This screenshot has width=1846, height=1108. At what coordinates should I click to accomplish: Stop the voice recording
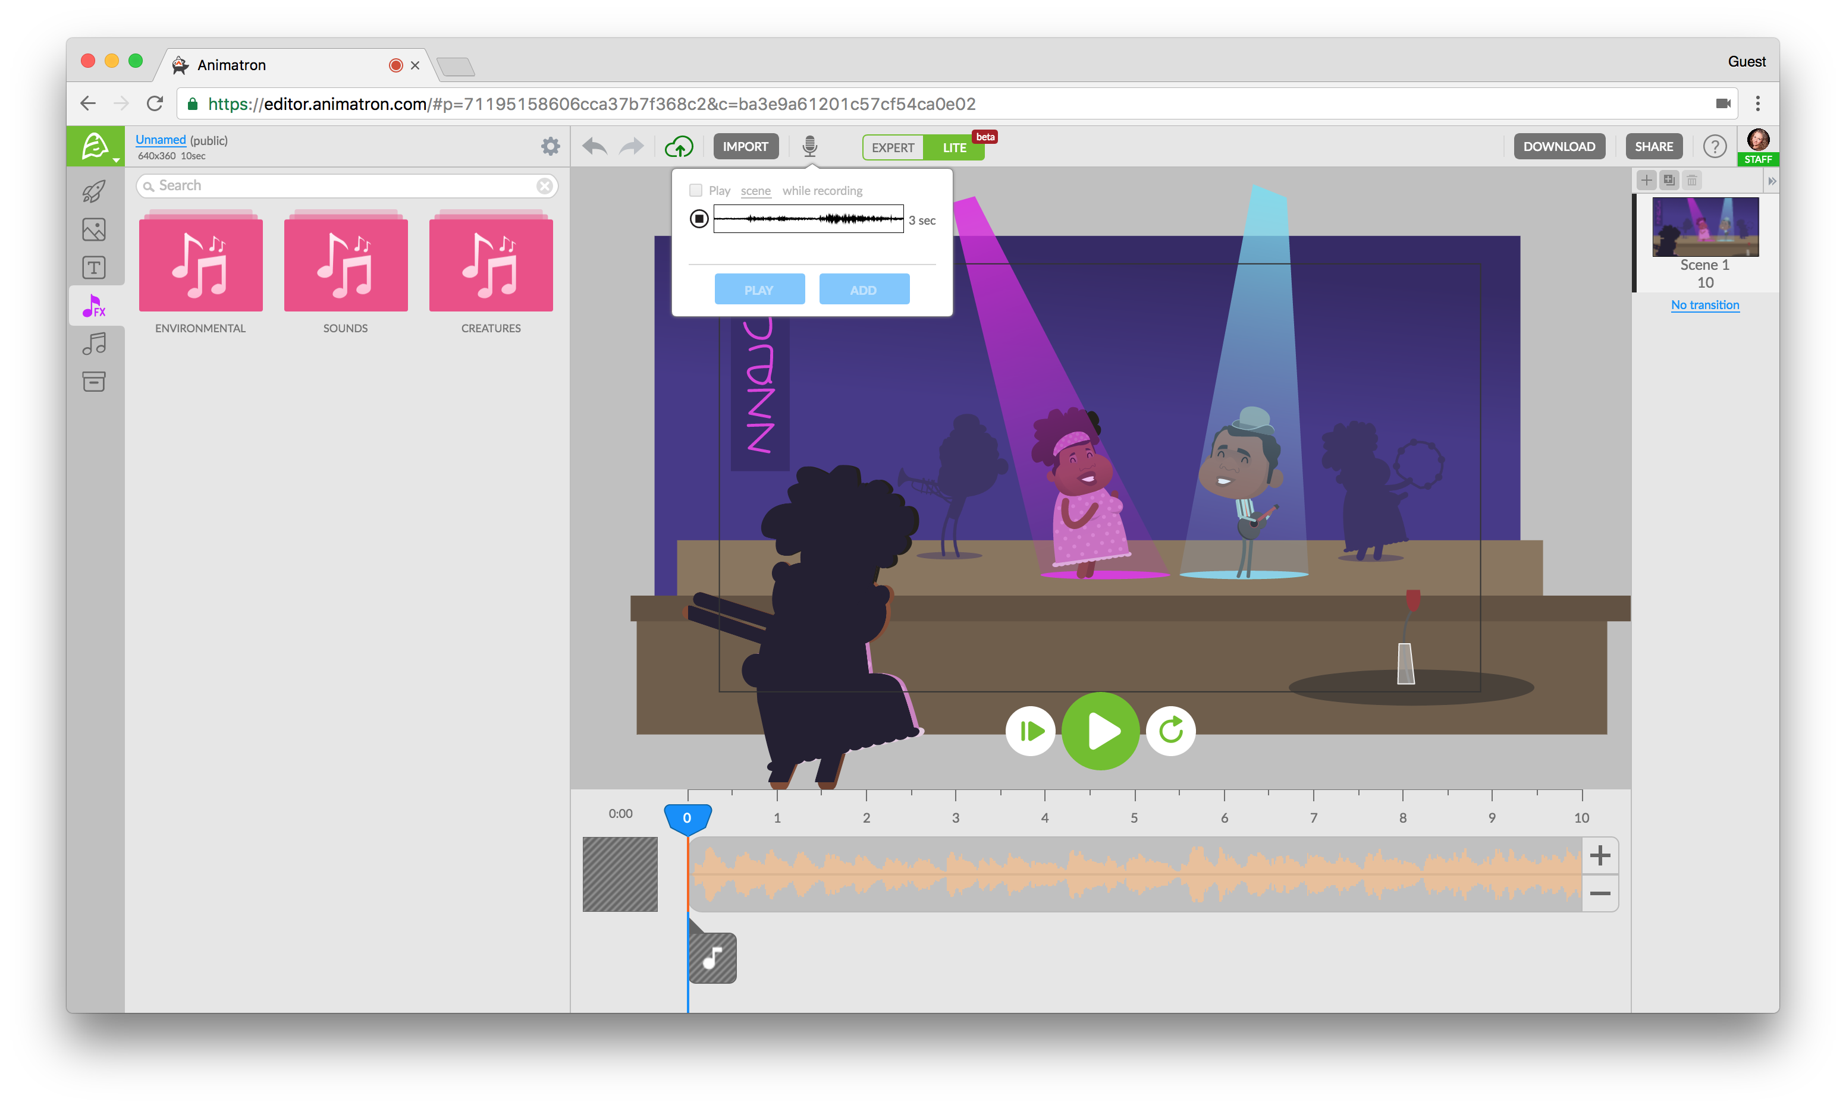tap(699, 219)
